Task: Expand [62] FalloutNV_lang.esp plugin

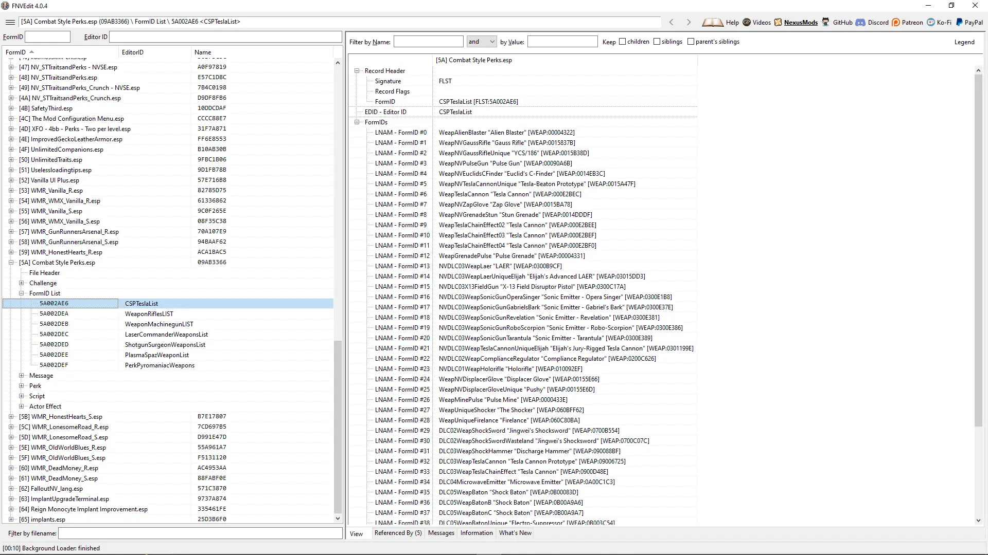Action: pyautogui.click(x=11, y=489)
